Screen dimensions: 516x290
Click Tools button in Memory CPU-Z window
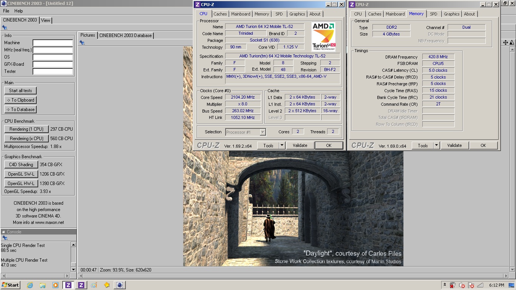point(423,145)
